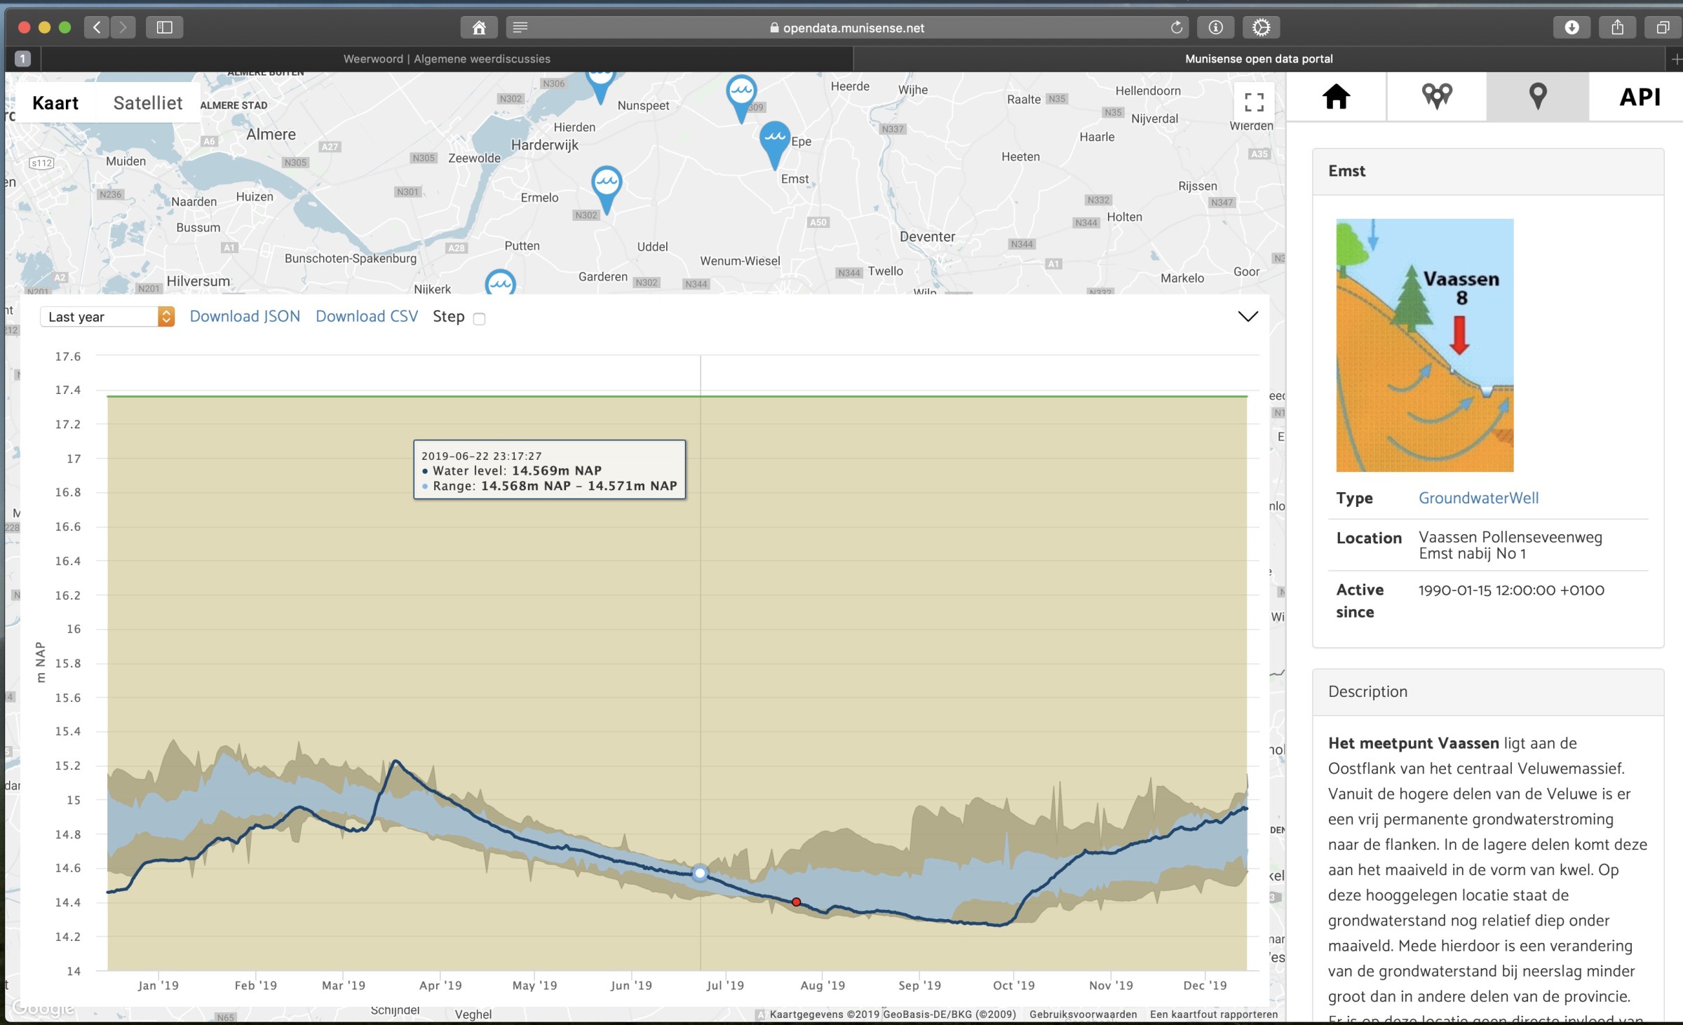Viewport: 1683px width, 1025px height.
Task: Open the home icon in the portal sidebar
Action: coord(1336,97)
